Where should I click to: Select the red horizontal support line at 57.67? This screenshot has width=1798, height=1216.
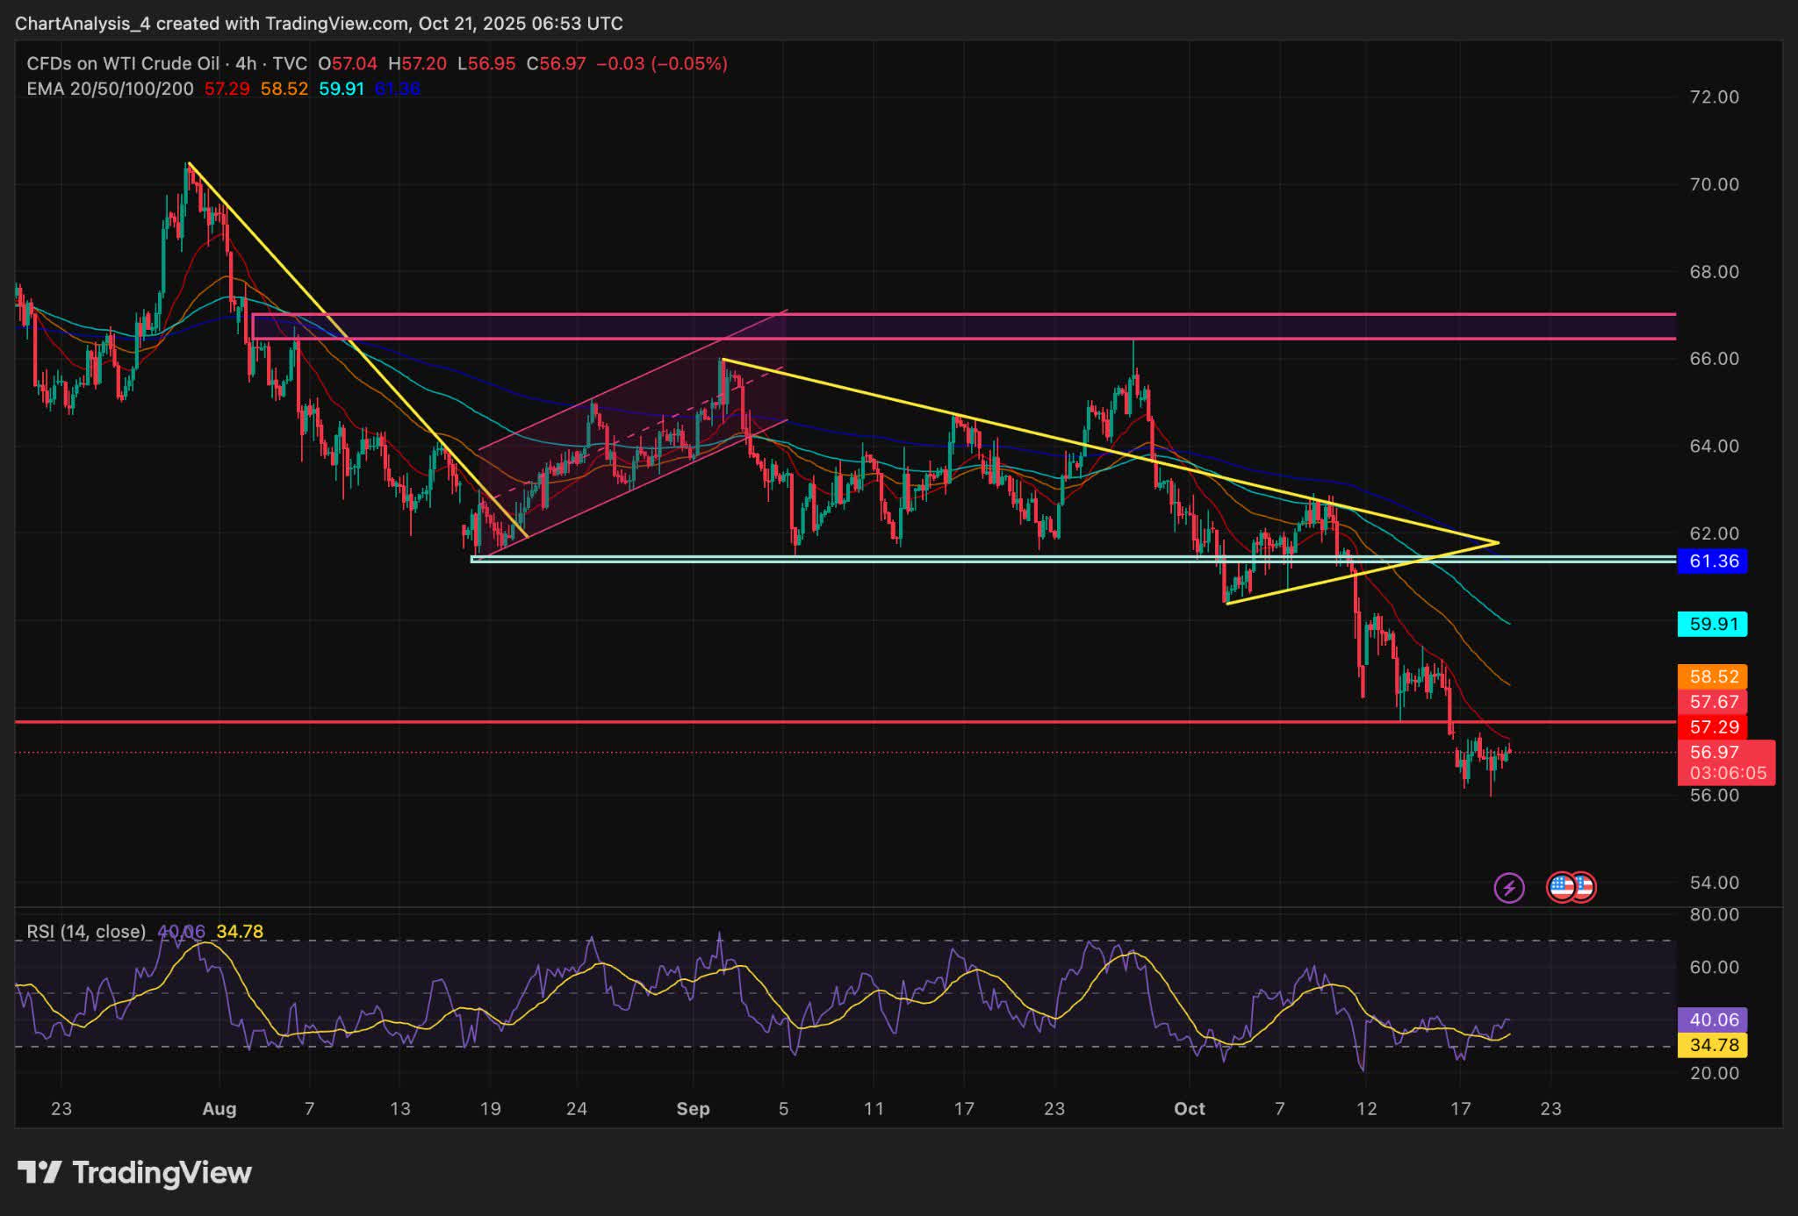point(845,722)
